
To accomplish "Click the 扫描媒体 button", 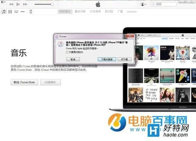I will pos(50,82).
